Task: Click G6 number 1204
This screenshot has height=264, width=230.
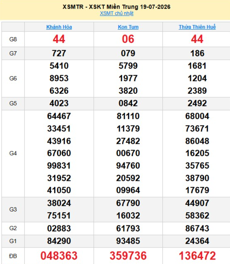Action: (197, 78)
